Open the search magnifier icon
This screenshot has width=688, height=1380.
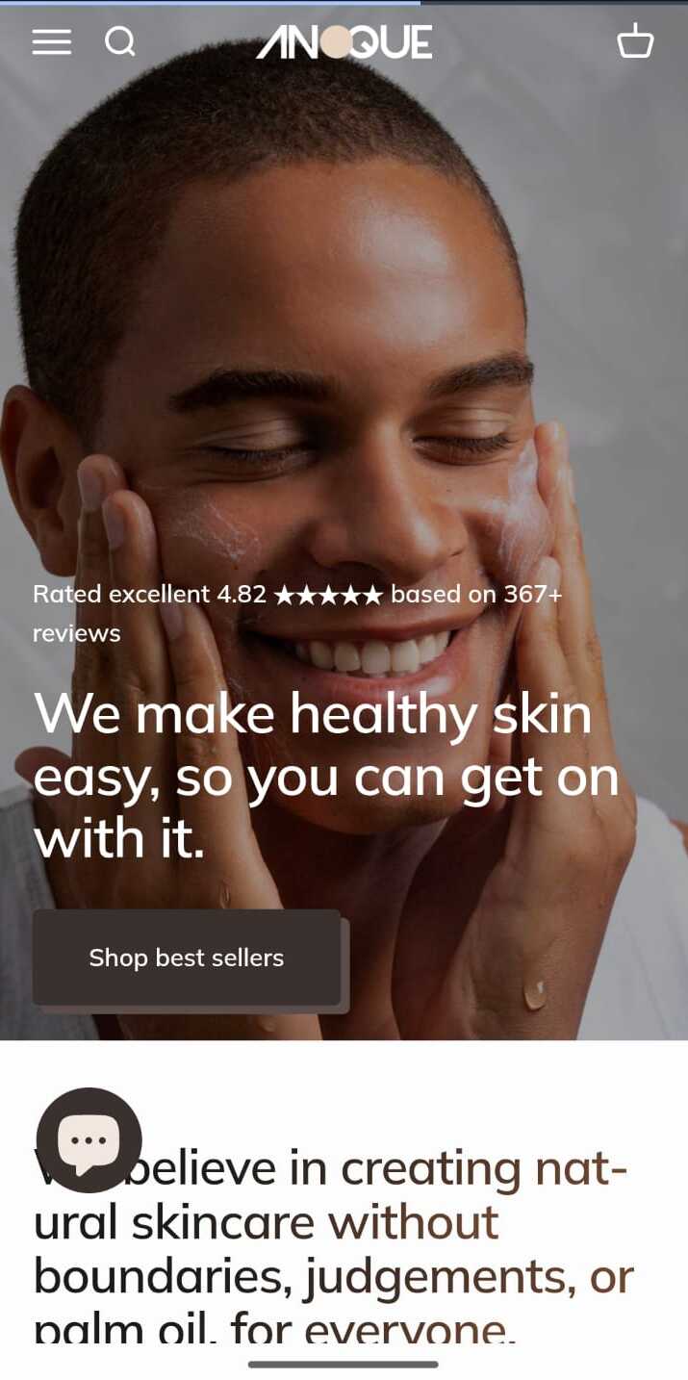point(120,41)
